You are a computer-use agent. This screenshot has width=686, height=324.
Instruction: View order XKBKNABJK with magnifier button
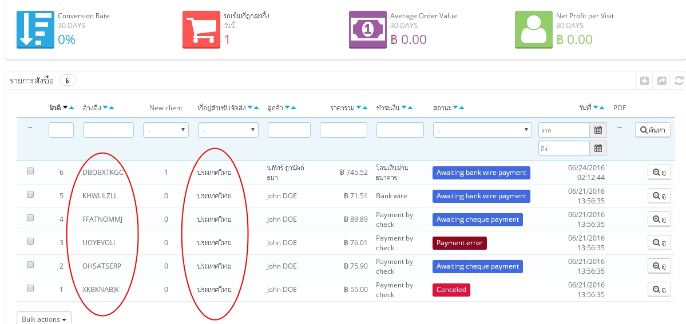click(x=659, y=290)
